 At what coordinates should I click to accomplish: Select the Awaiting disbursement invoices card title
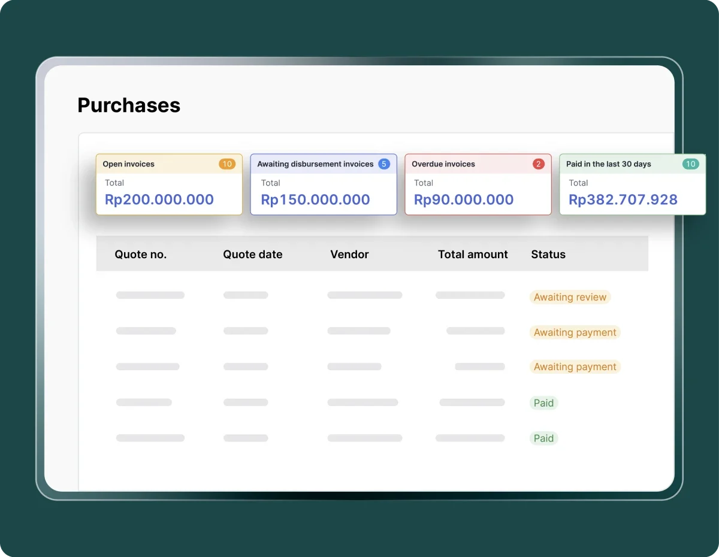(315, 164)
